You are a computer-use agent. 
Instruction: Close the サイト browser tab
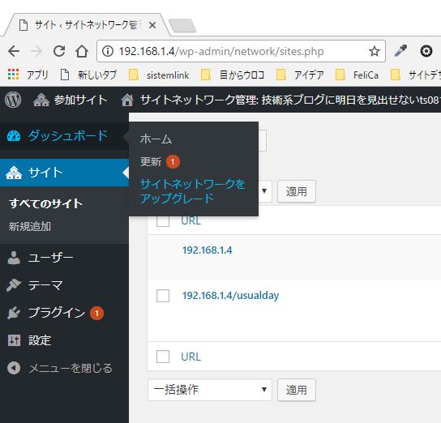coord(152,25)
